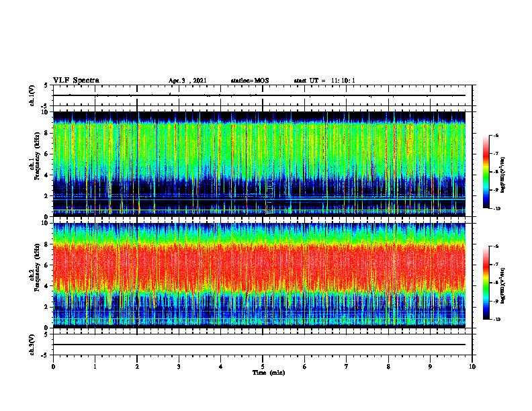Click the "VLF Spectra" plot title
532x411 pixels.
tap(76, 81)
